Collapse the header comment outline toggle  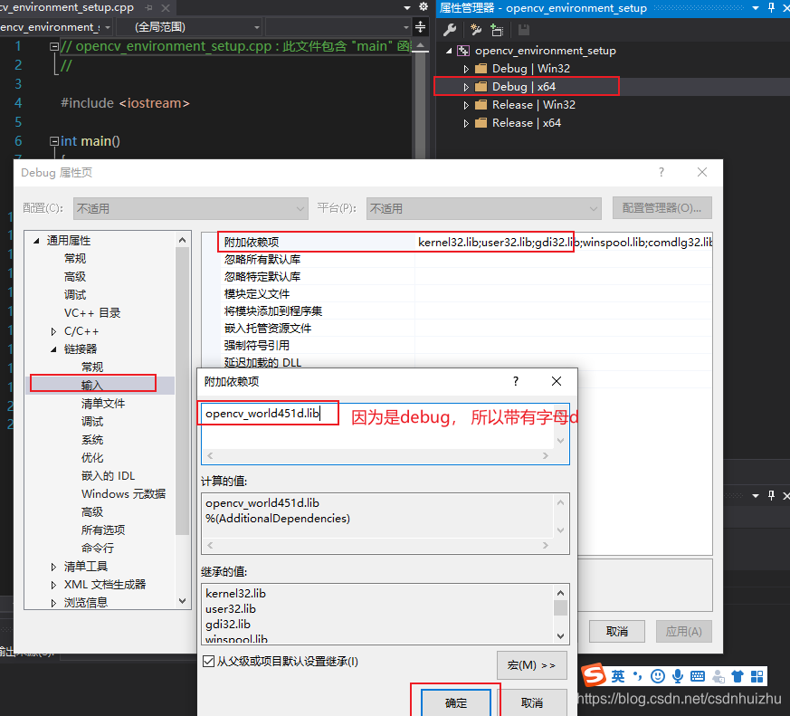[x=54, y=46]
